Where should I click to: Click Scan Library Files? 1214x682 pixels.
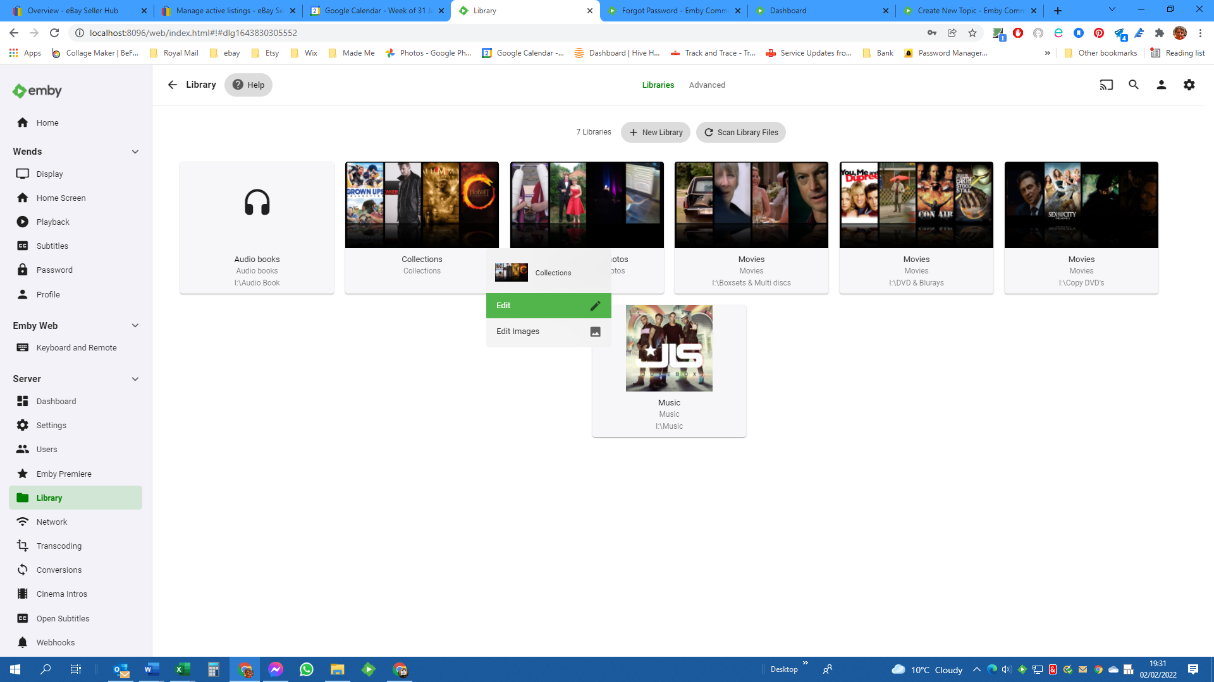point(740,132)
